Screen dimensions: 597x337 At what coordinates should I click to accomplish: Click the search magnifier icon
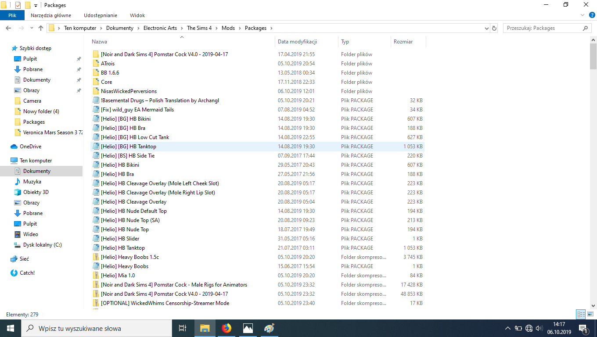click(x=586, y=28)
